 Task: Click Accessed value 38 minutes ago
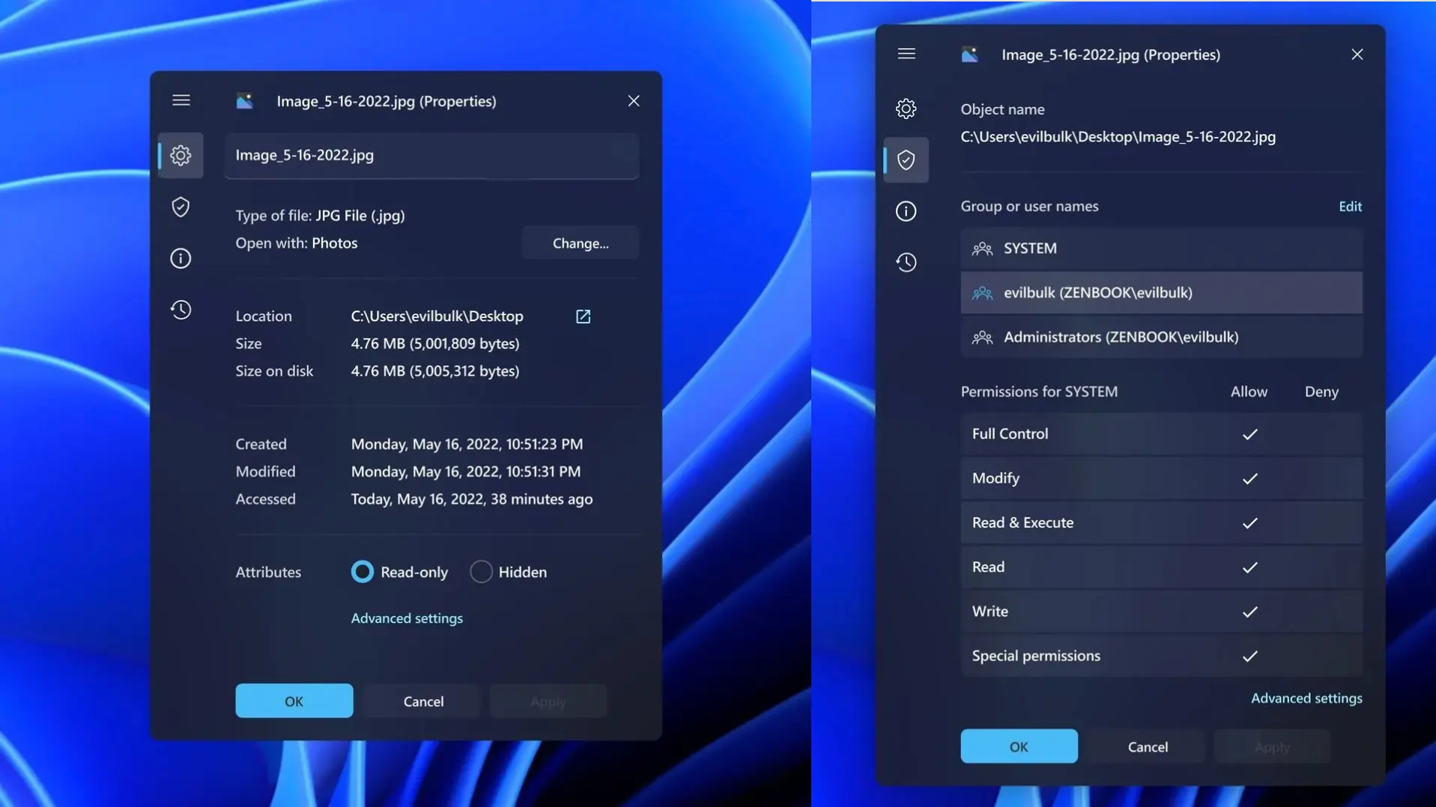point(471,499)
